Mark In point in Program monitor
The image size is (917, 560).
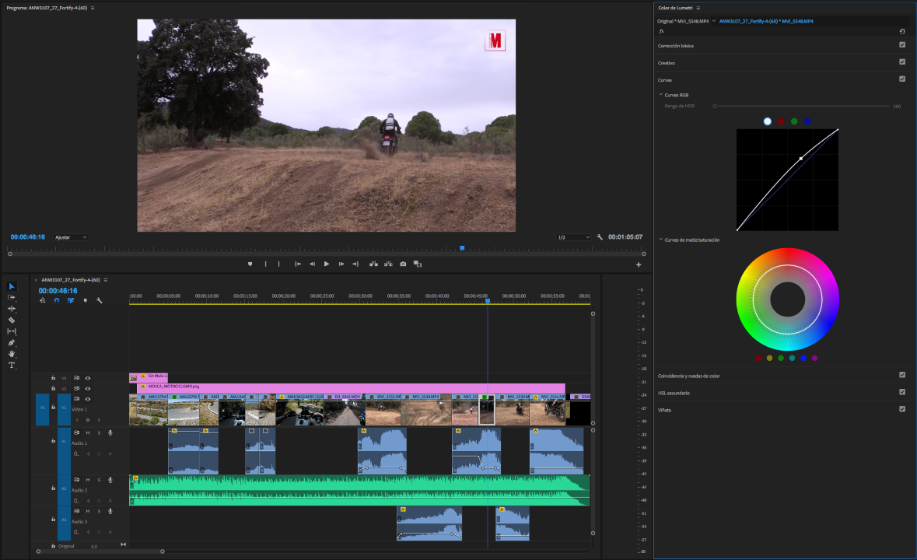coord(265,264)
